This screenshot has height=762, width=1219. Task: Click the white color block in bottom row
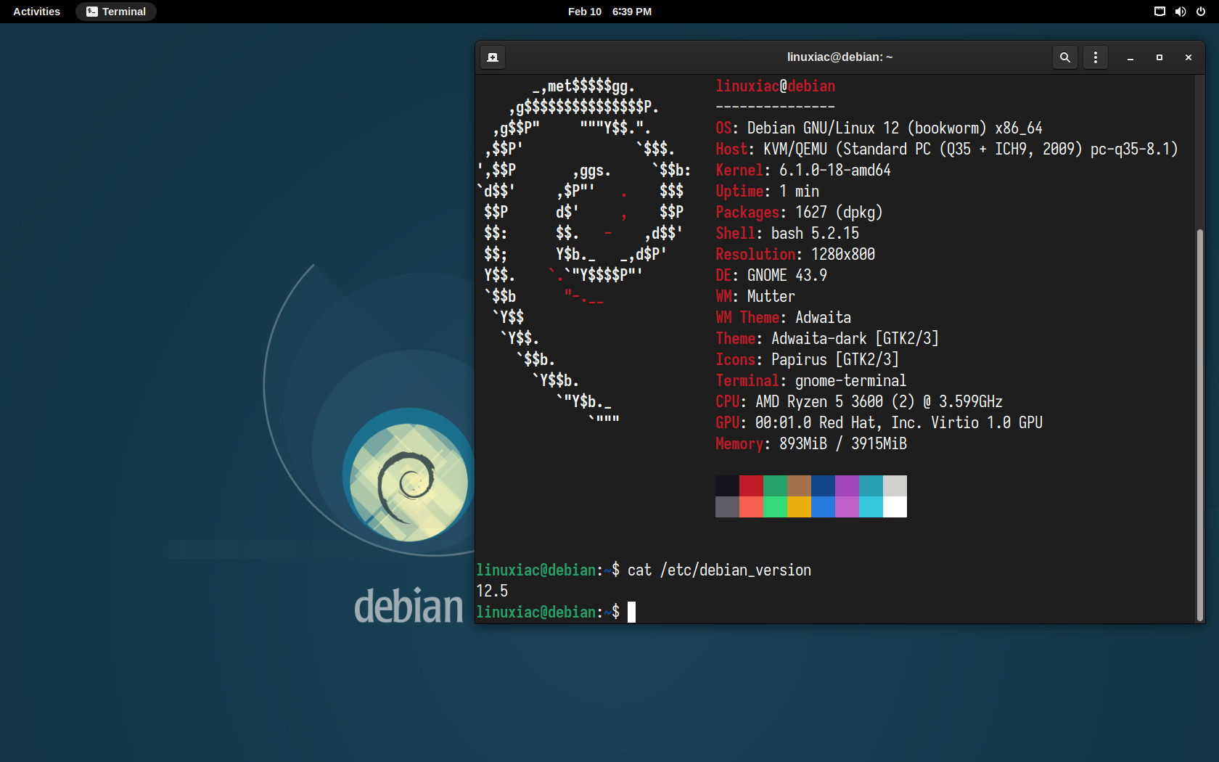[x=895, y=507]
